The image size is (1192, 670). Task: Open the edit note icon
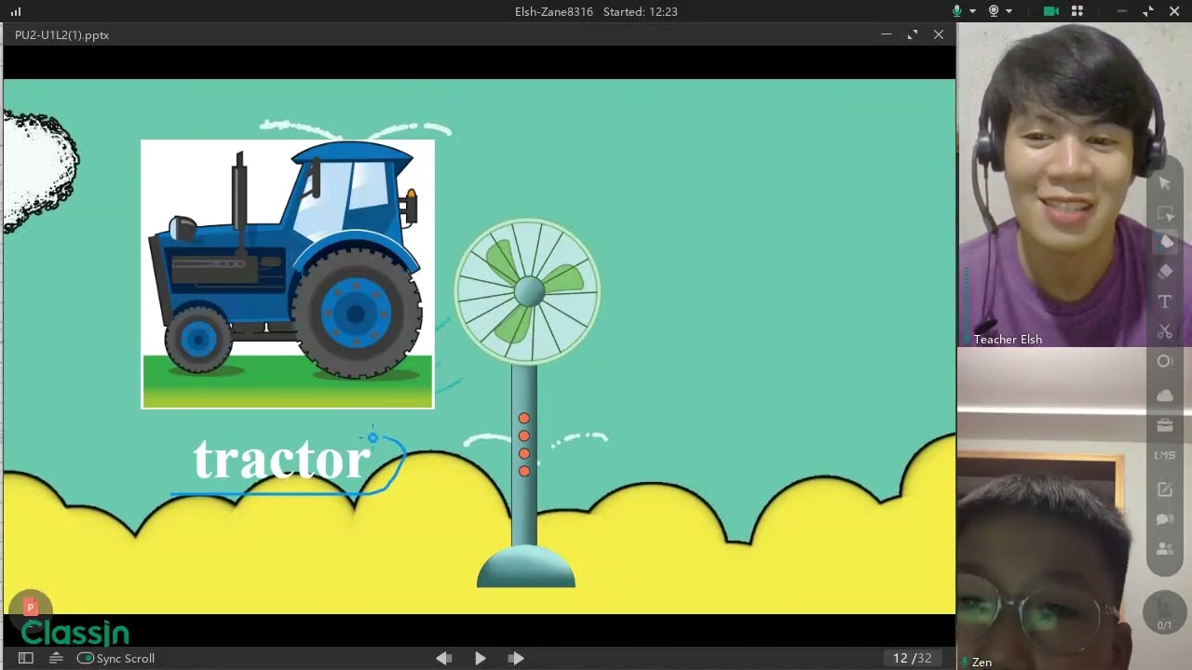pos(1165,489)
